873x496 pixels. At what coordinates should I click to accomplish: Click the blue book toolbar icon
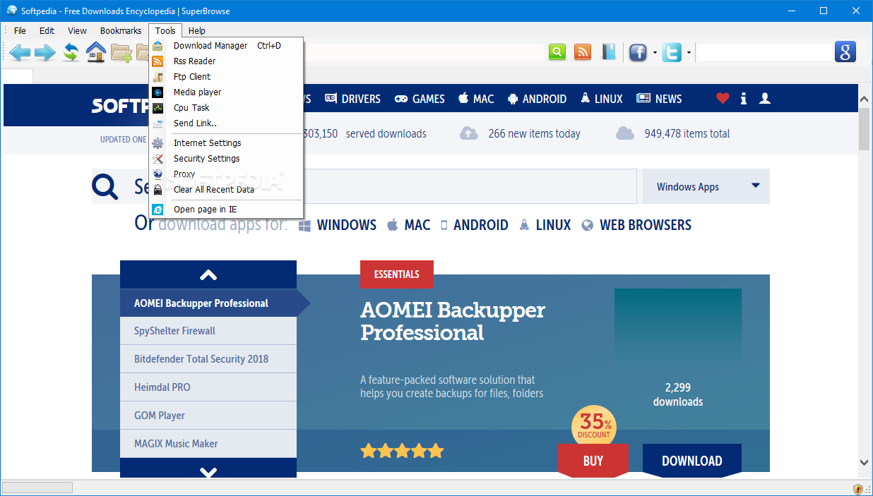[609, 52]
